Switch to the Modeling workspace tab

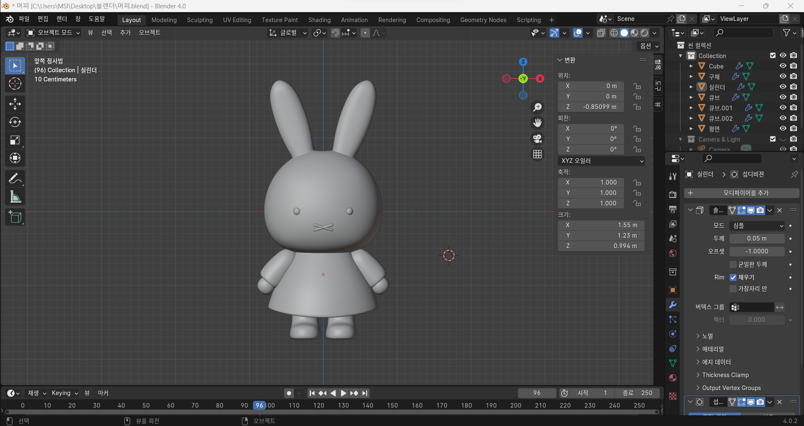point(164,20)
